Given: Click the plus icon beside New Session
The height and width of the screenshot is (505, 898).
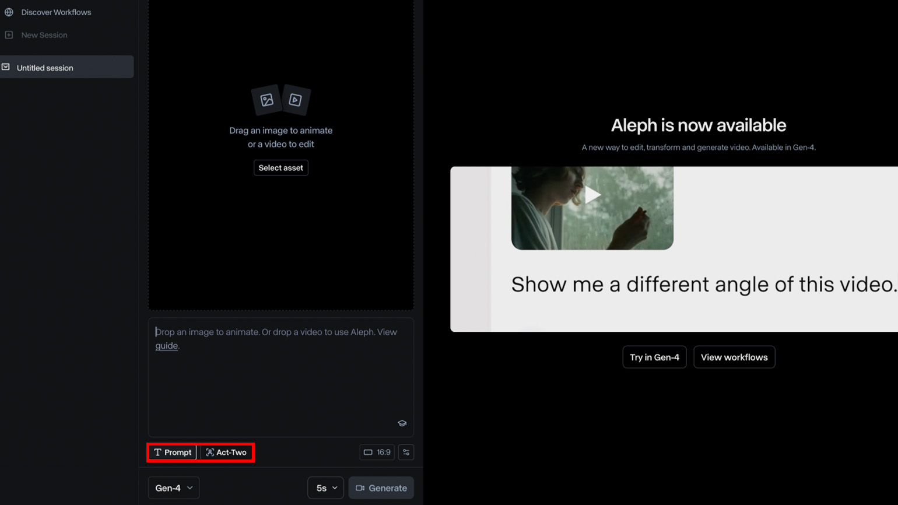Looking at the screenshot, I should click(9, 35).
